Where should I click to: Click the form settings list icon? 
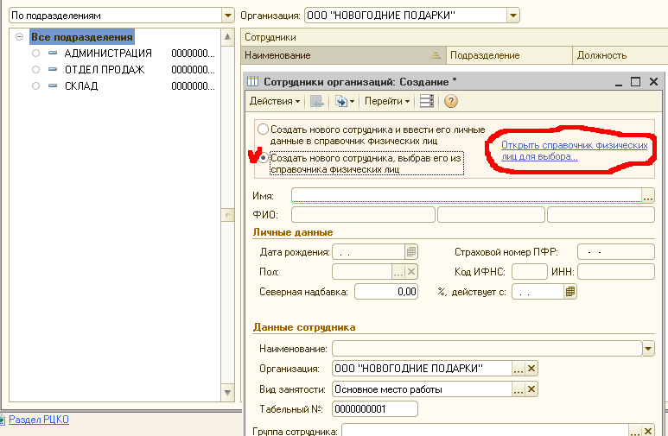tap(426, 101)
